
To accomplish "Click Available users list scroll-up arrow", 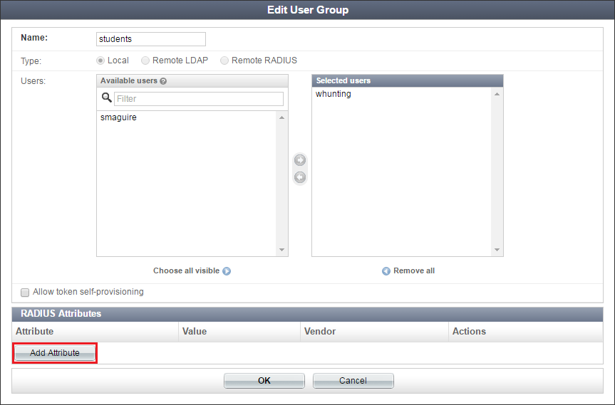I will pyautogui.click(x=281, y=117).
